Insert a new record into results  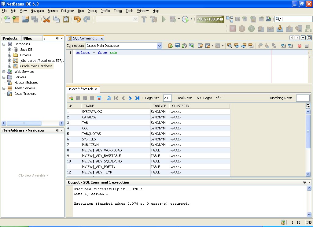[71, 98]
